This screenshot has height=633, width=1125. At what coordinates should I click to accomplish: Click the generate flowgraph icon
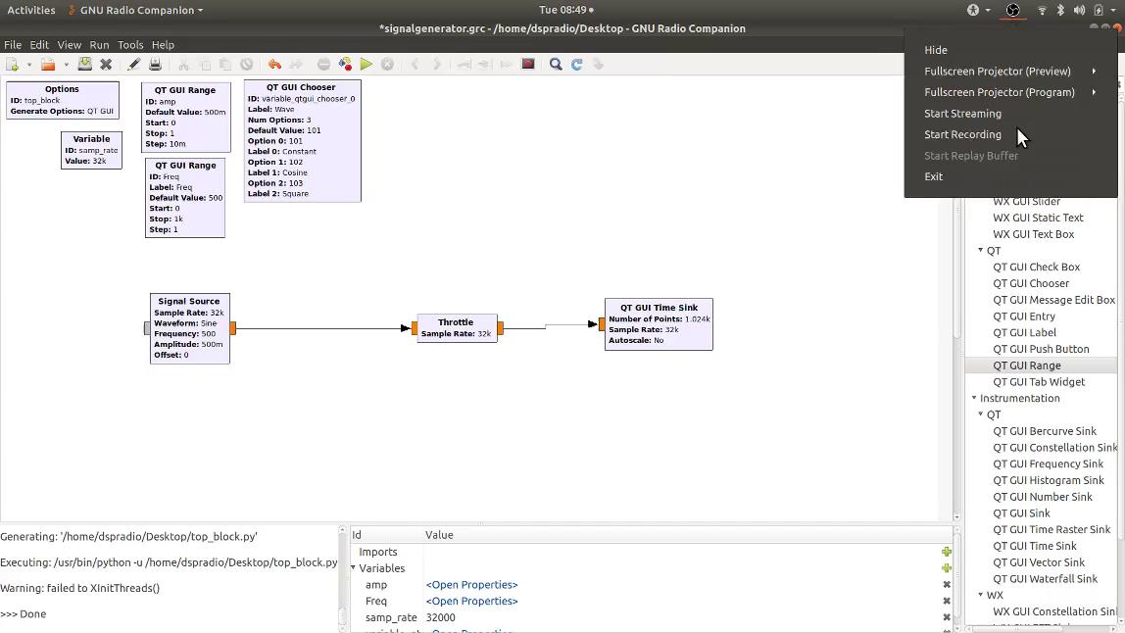[345, 65]
